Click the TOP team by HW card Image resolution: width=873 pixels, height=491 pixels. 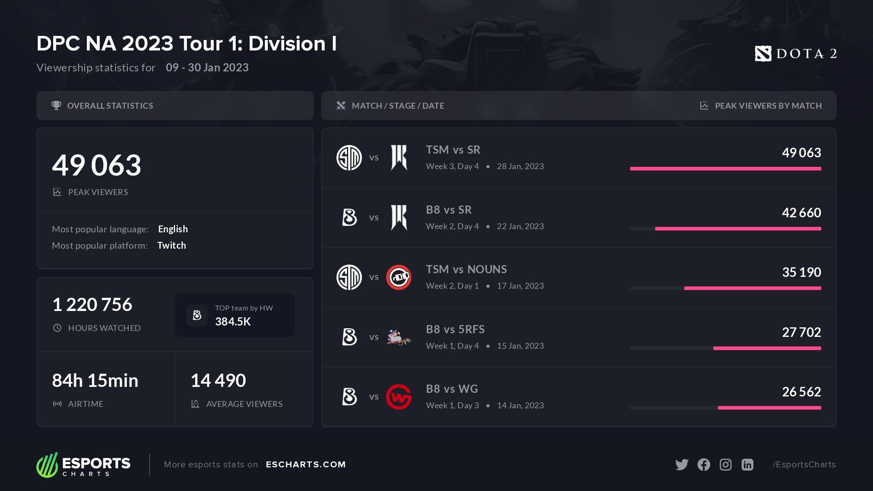(235, 315)
